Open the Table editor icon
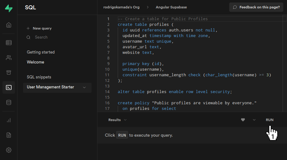This screenshot has width=287, height=160. [9, 43]
